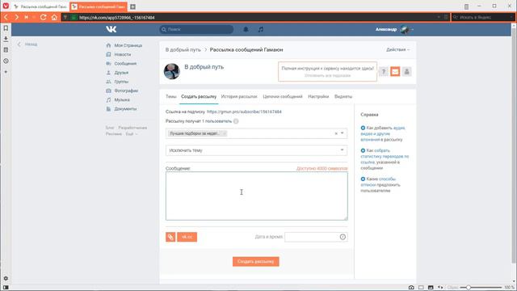Open the Создать рассылку tab
517x291 pixels.
click(199, 97)
